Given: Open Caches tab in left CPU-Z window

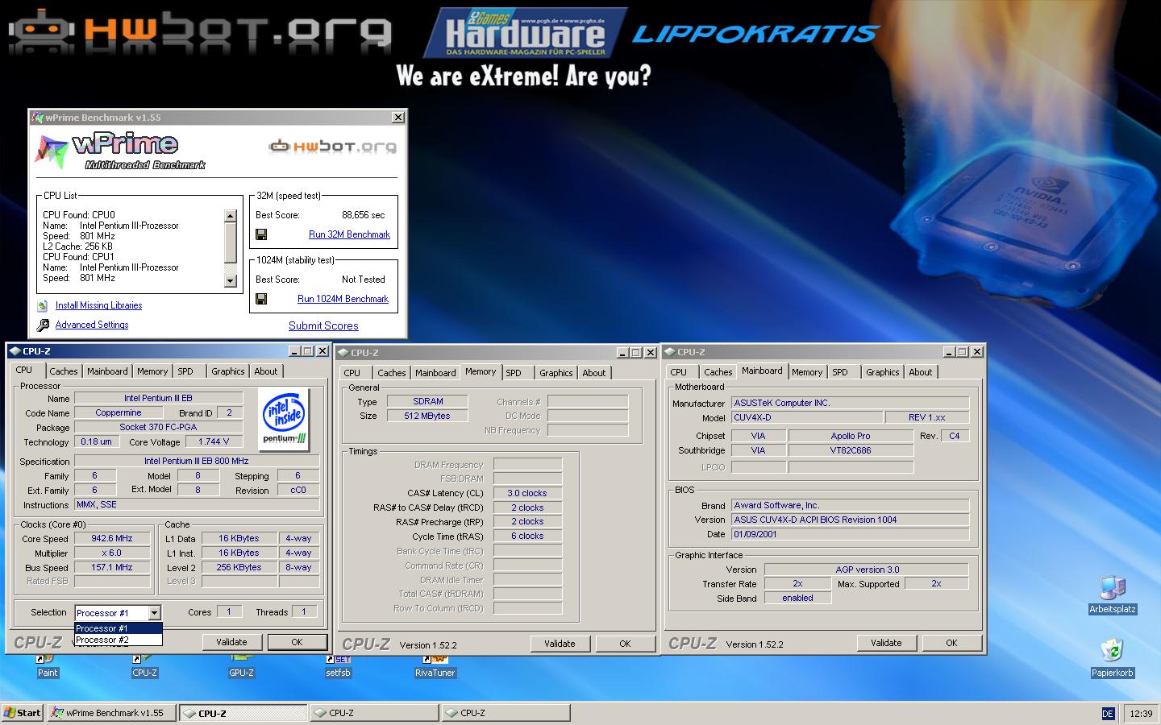Looking at the screenshot, I should [64, 371].
